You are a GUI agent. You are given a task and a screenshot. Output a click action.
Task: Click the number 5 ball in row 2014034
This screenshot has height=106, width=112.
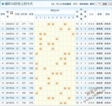(57, 83)
